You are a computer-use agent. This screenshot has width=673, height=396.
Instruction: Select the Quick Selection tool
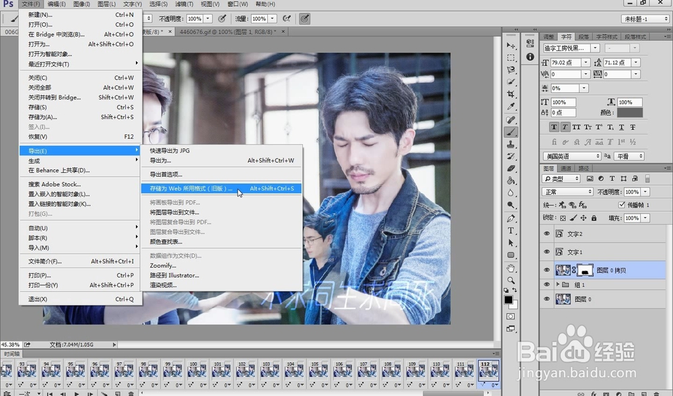click(511, 81)
